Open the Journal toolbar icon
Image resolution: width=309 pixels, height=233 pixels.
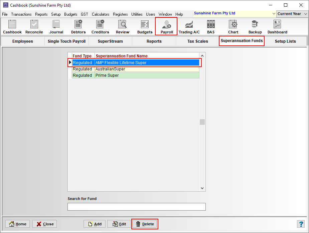[x=56, y=27]
